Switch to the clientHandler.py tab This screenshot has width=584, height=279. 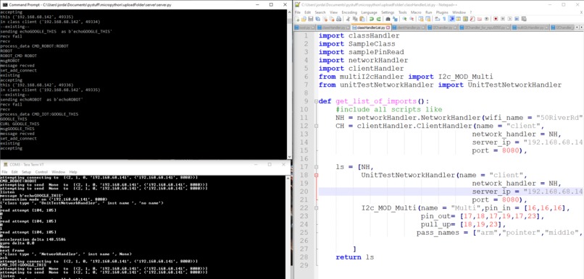point(408,27)
